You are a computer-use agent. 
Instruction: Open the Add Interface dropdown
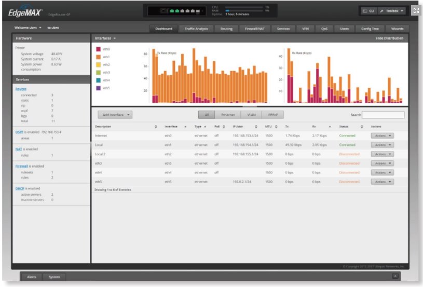coord(115,115)
